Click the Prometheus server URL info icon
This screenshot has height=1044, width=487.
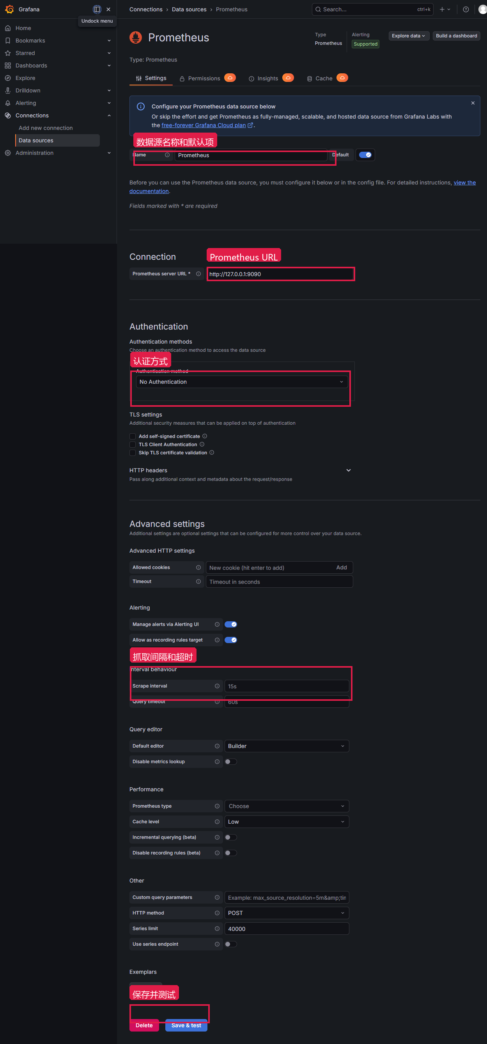coord(198,274)
